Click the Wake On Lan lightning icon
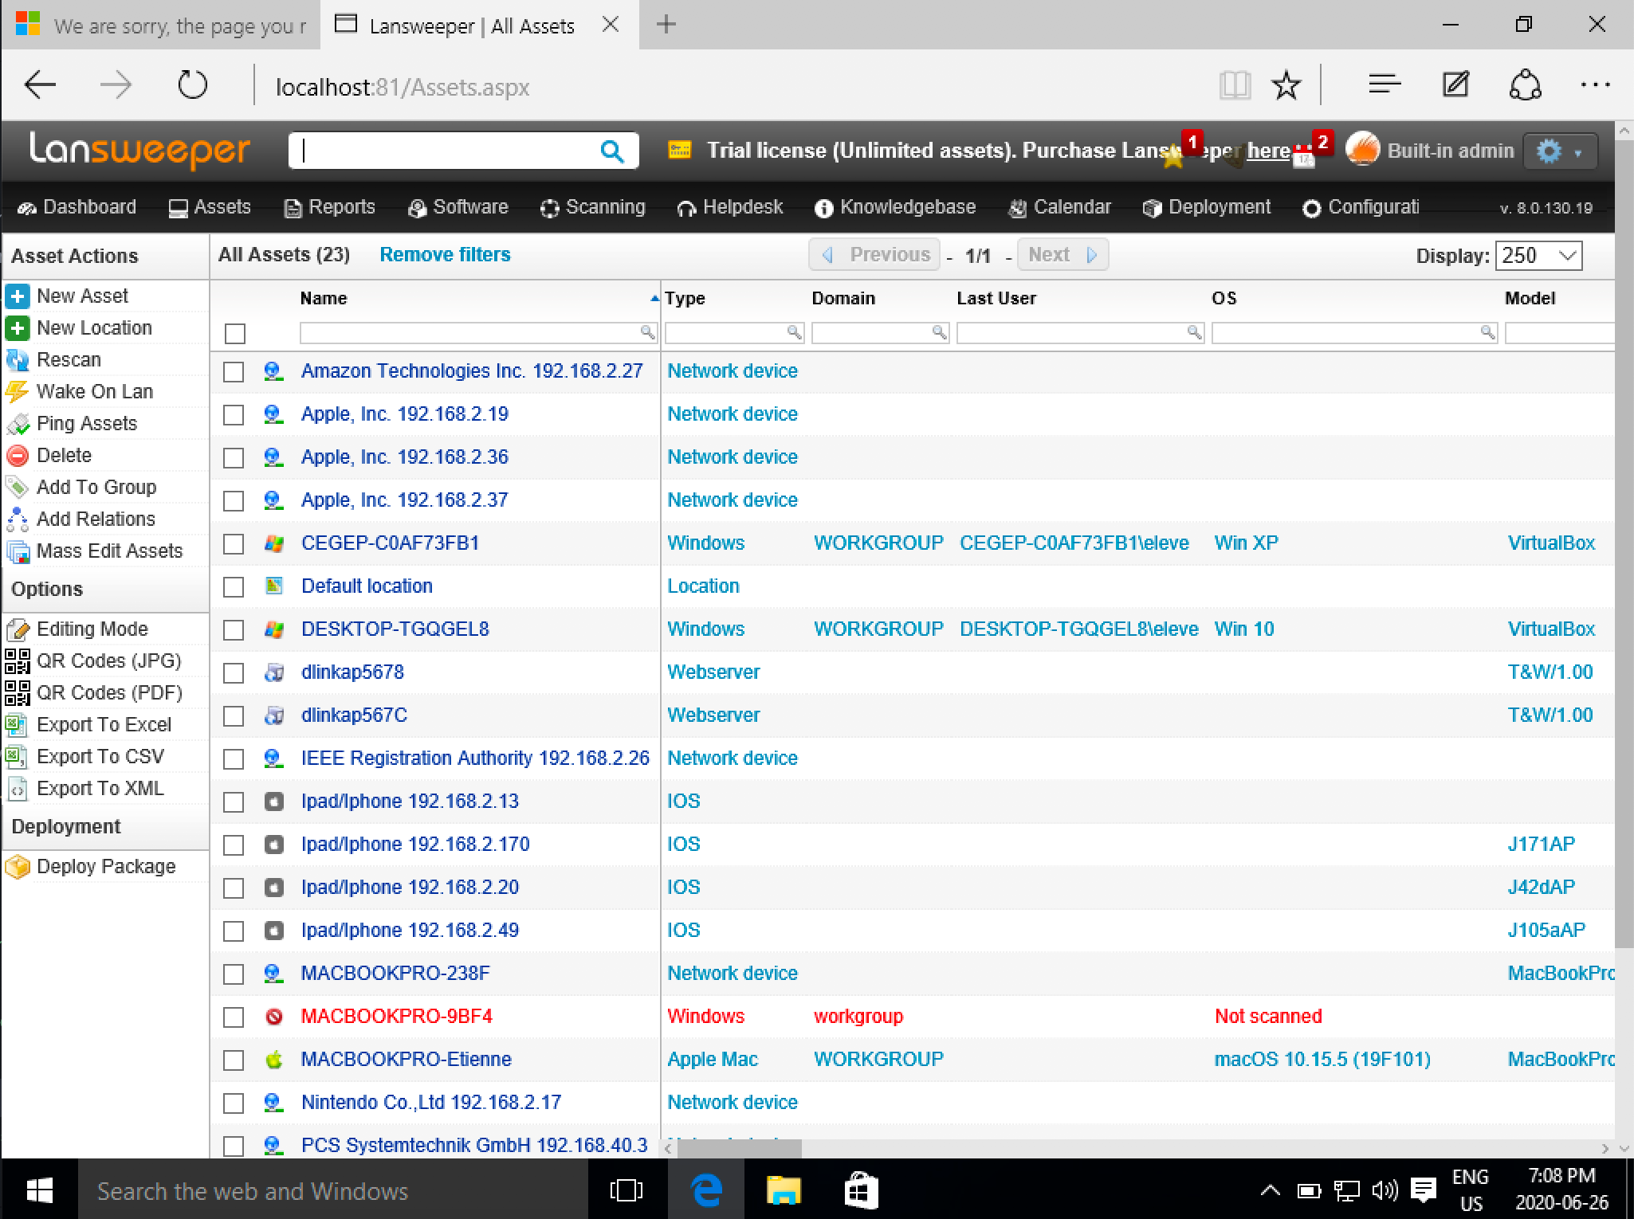 18,392
